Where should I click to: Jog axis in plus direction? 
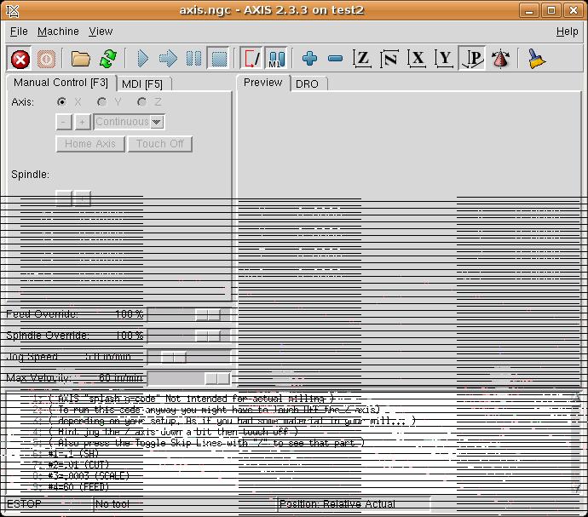tap(83, 122)
